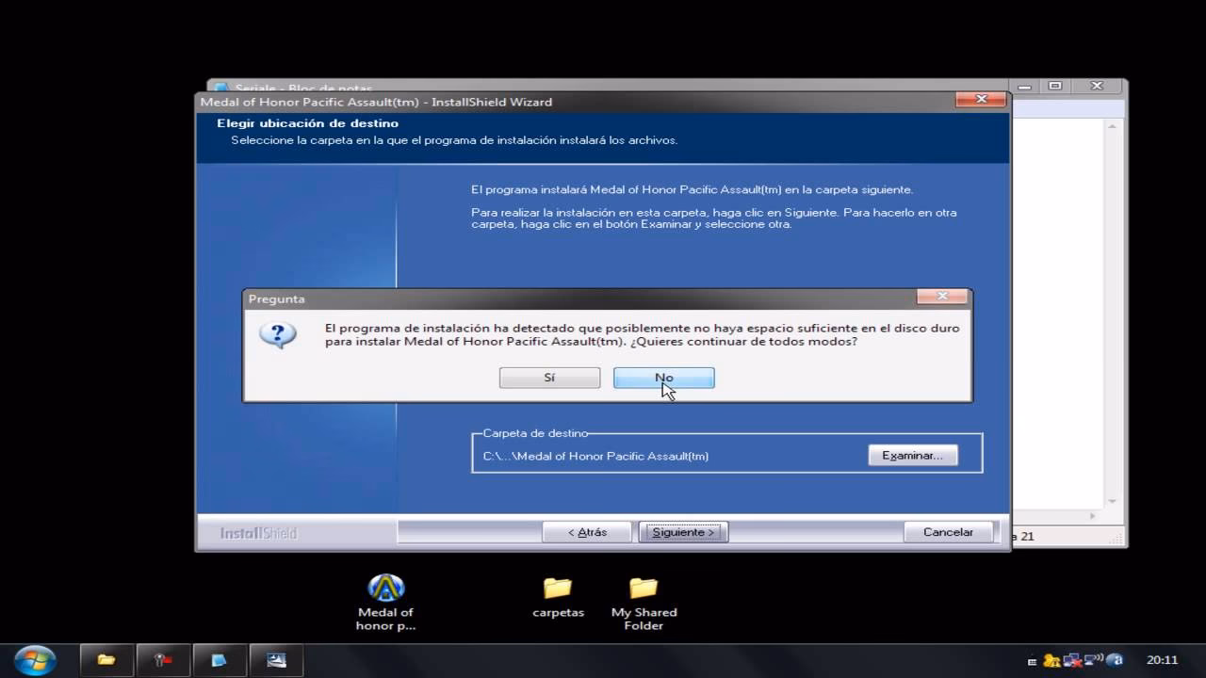This screenshot has width=1206, height=678.
Task: Open the clock showing 20:11
Action: pos(1162,660)
